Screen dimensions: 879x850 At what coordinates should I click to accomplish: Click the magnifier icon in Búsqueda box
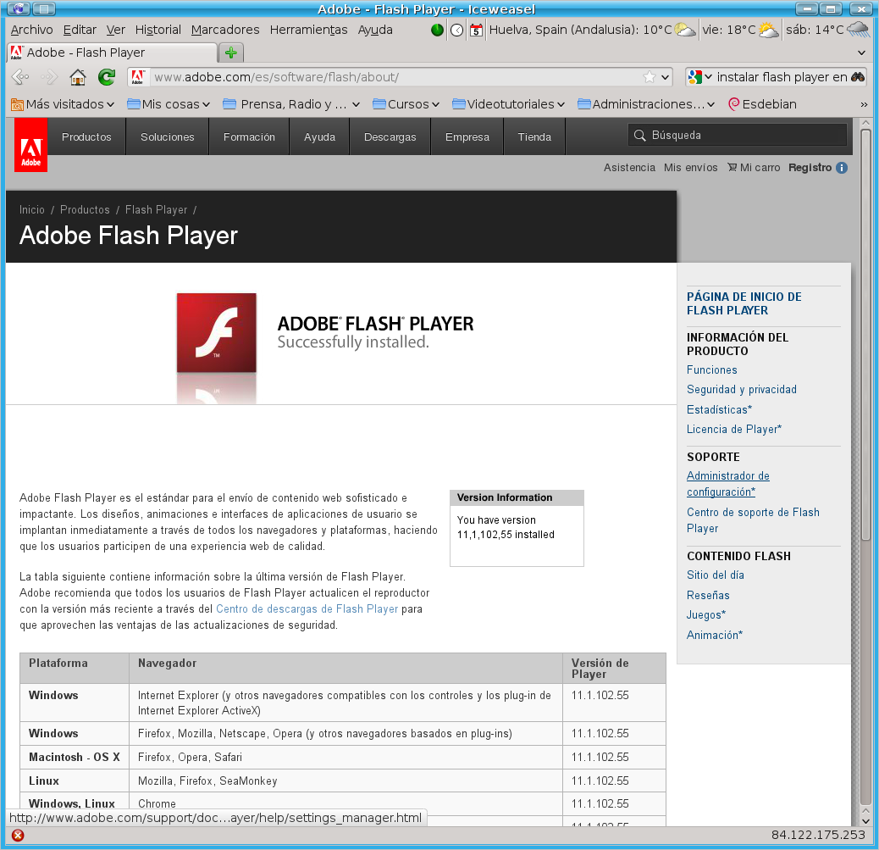(639, 136)
